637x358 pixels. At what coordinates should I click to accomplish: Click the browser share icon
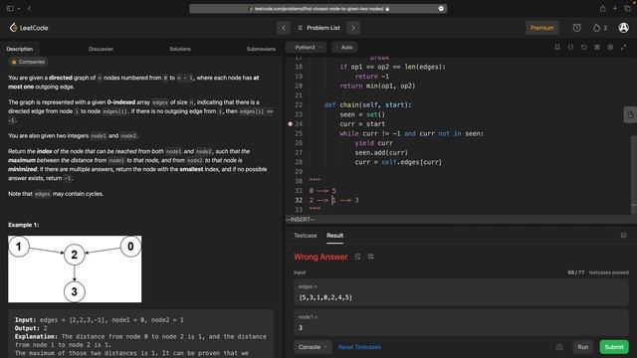tap(602, 9)
